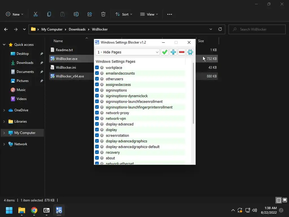This screenshot has height=217, width=289.
Task: Expand the Network tree node
Action: pyautogui.click(x=4, y=144)
